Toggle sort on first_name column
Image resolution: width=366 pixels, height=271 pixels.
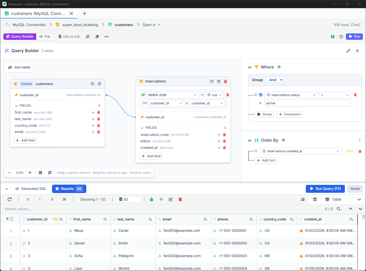105,219
